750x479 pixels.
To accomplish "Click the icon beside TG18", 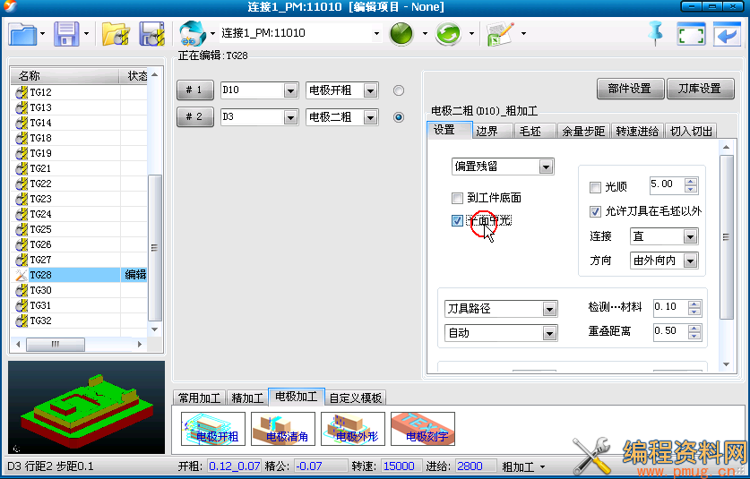I will point(21,138).
